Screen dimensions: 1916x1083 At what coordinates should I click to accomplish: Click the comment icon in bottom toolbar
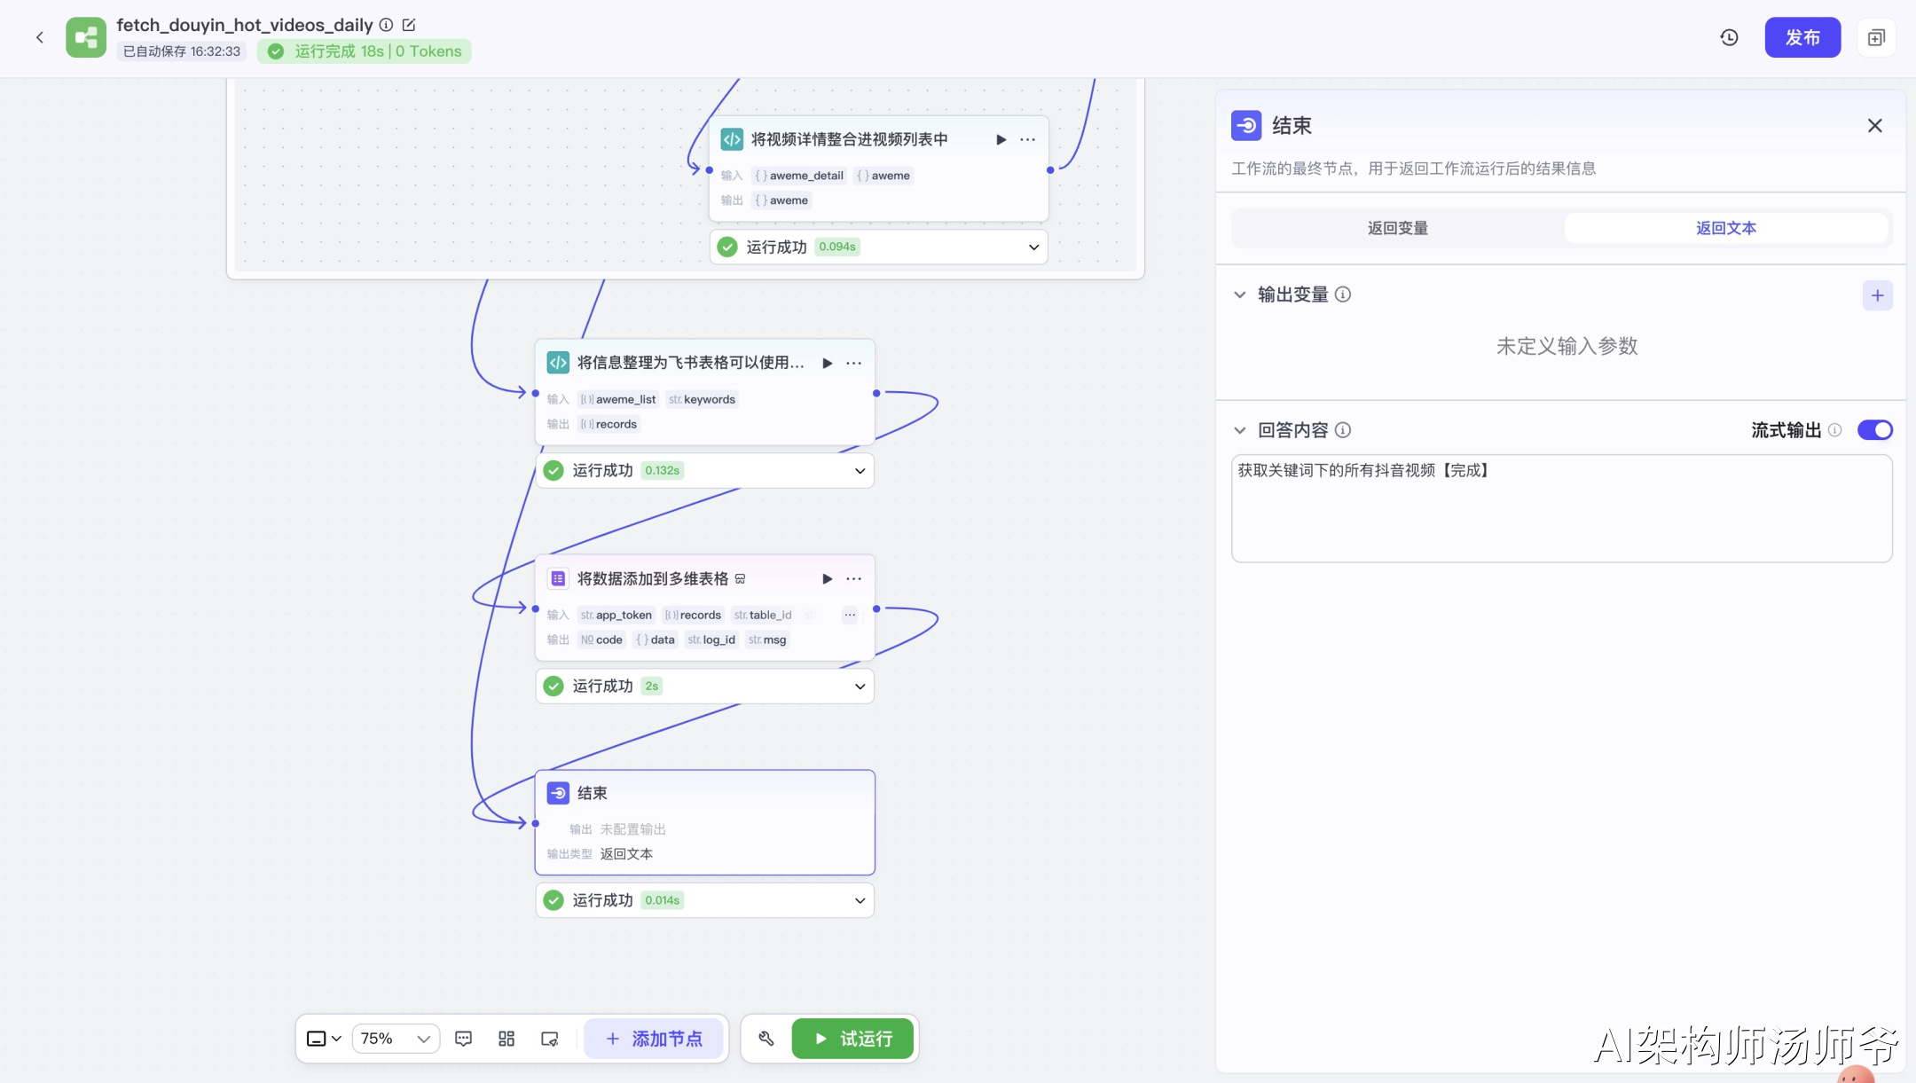pos(463,1039)
